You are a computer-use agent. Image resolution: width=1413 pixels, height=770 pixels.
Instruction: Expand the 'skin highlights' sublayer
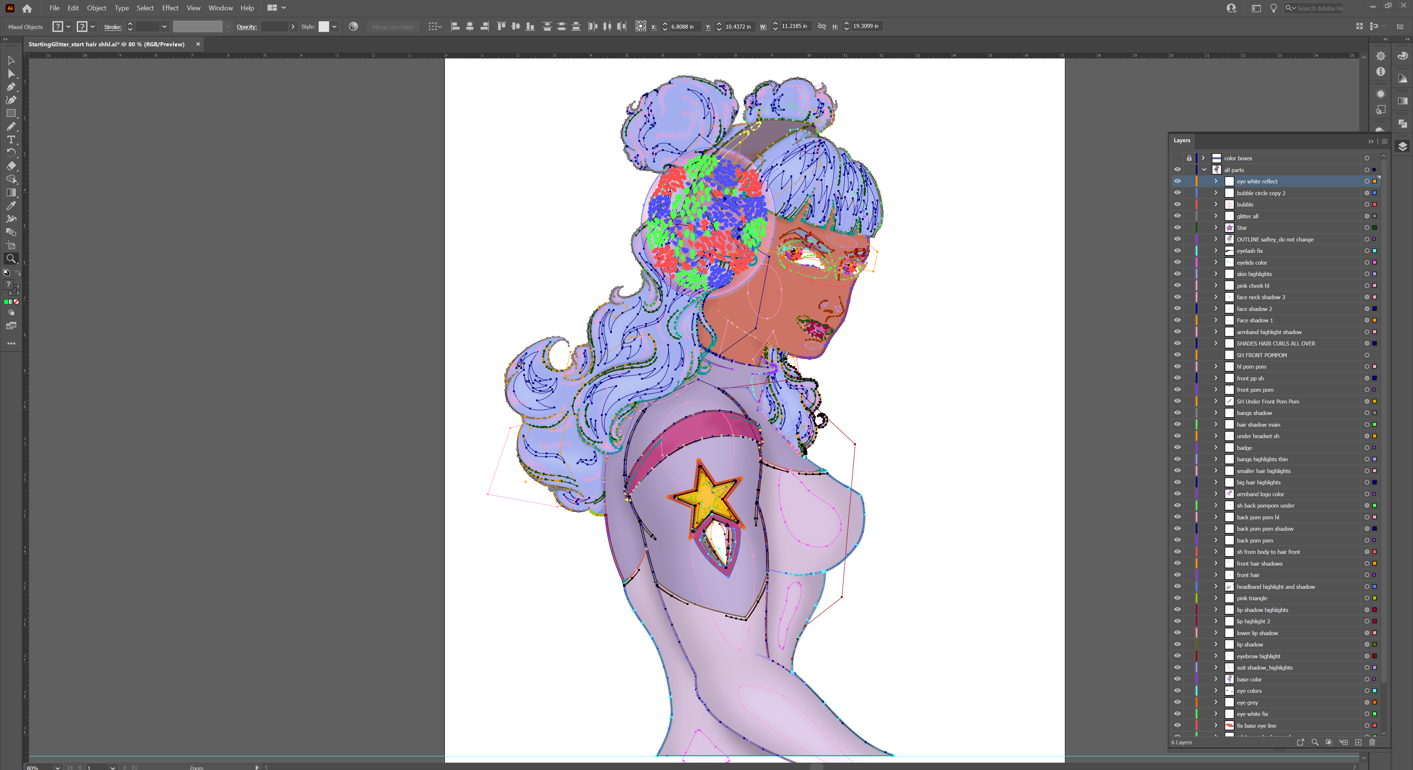point(1216,273)
